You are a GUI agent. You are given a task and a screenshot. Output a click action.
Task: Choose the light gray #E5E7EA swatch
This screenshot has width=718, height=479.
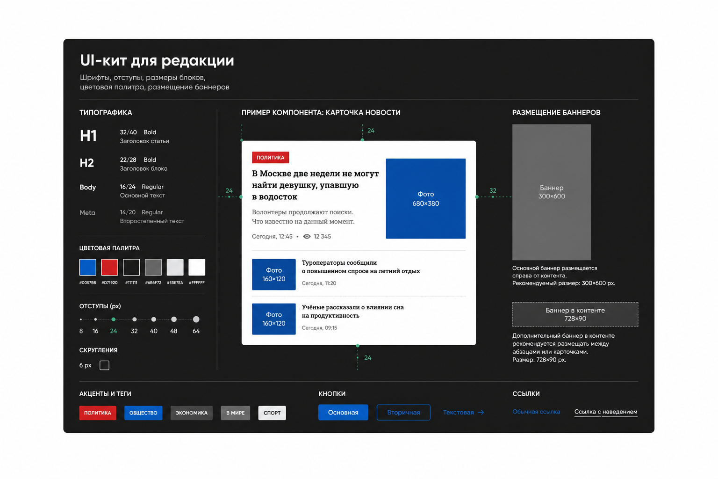175,268
